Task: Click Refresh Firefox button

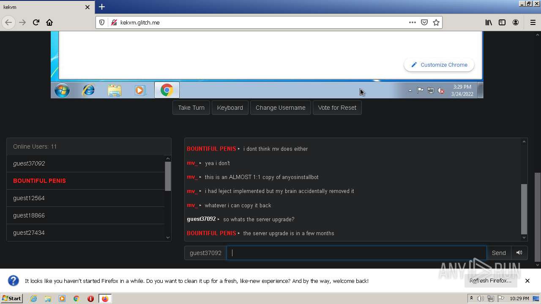Action: (490, 281)
